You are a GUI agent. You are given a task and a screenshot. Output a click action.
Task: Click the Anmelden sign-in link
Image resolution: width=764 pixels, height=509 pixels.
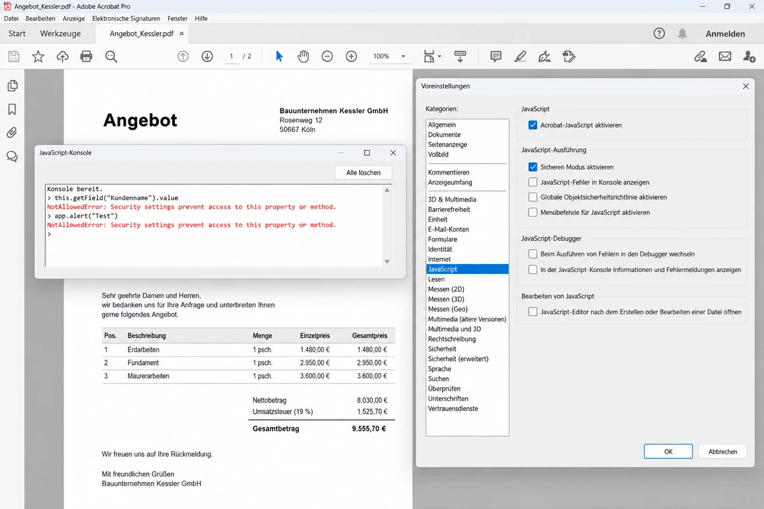point(725,33)
